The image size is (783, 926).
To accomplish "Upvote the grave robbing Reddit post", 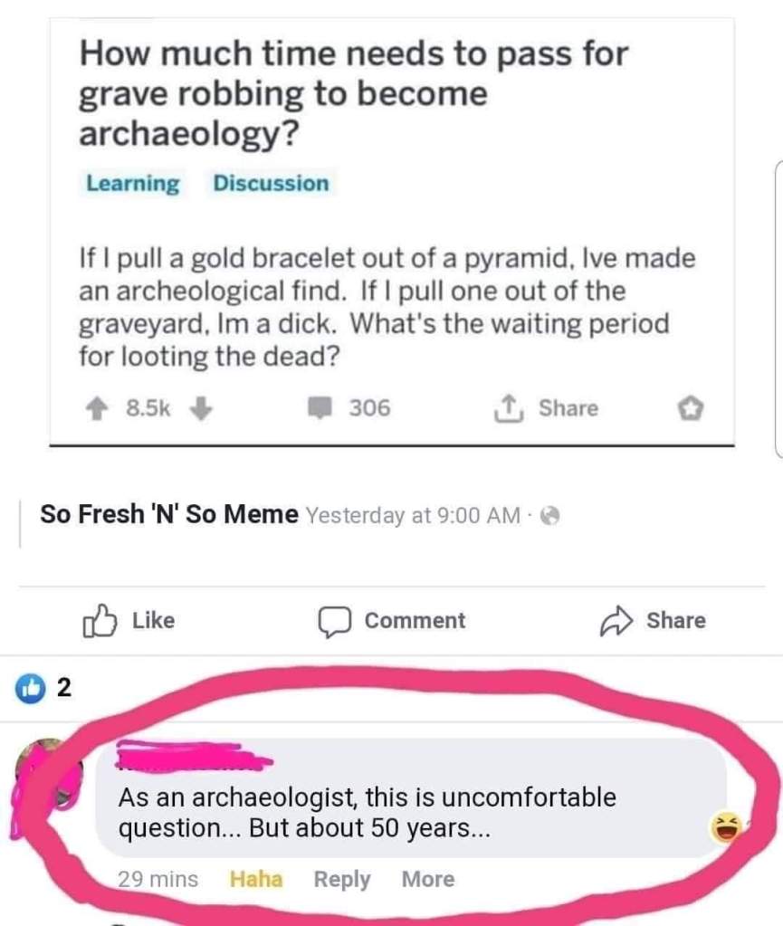I will coord(97,408).
